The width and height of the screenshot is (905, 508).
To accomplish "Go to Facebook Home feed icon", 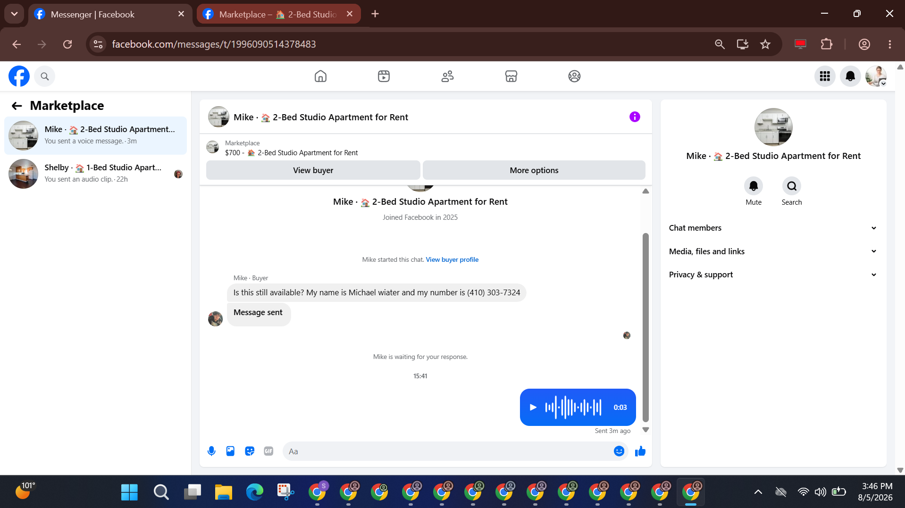I will 320,76.
